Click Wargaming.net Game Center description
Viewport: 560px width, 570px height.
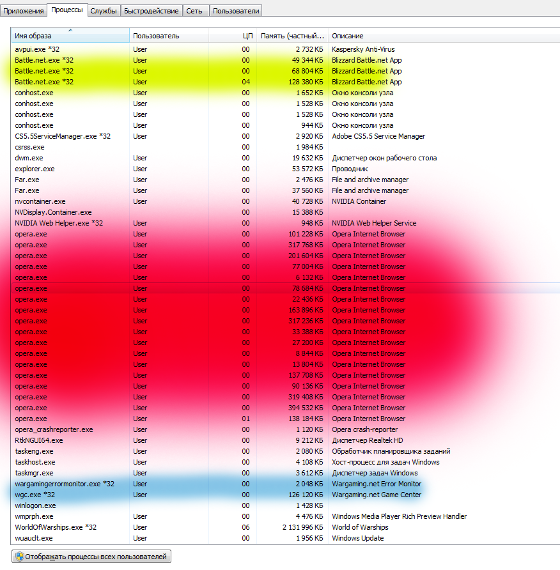coord(377,495)
